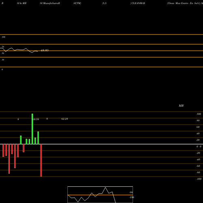Click the 100 label on MR right axis

coord(199,114)
